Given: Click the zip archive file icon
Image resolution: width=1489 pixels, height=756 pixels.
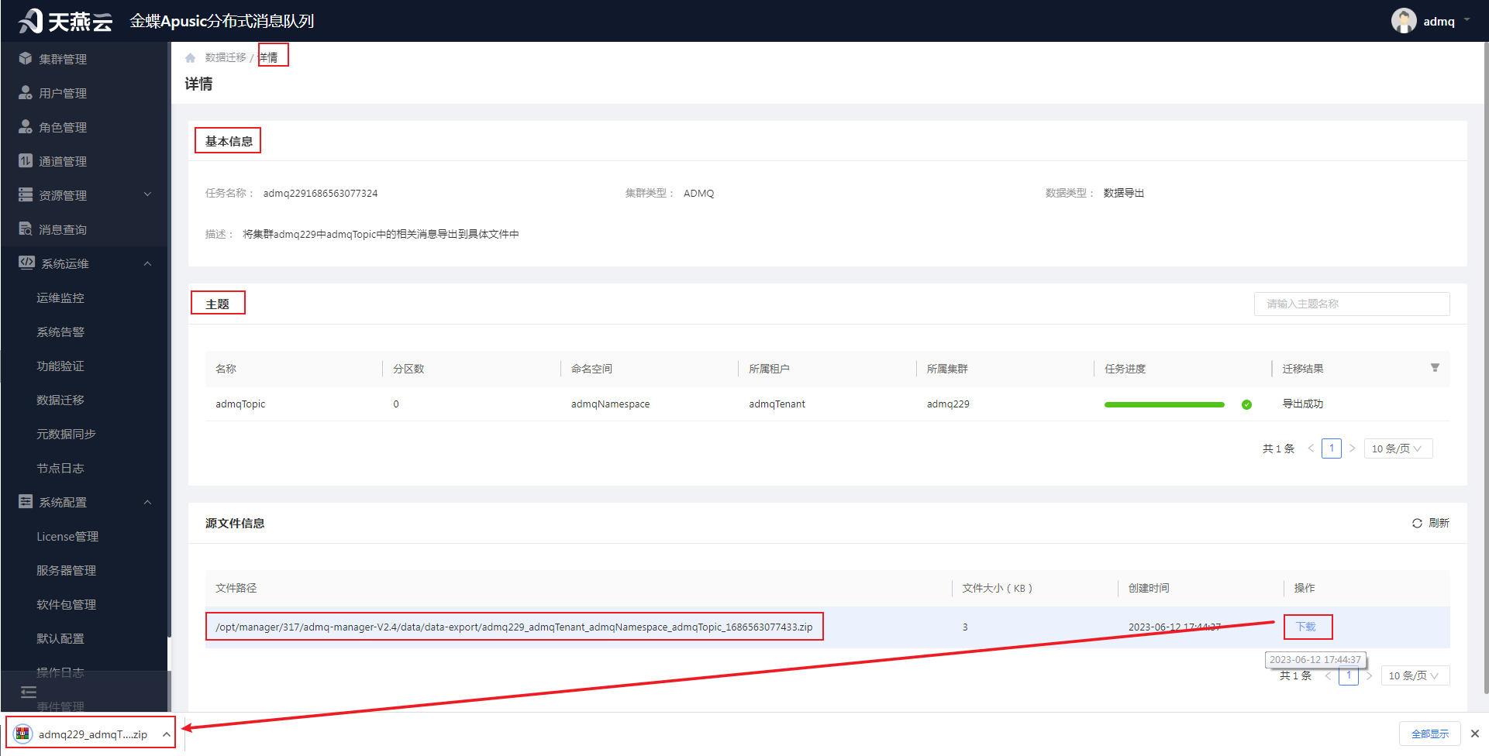Looking at the screenshot, I should pos(23,734).
